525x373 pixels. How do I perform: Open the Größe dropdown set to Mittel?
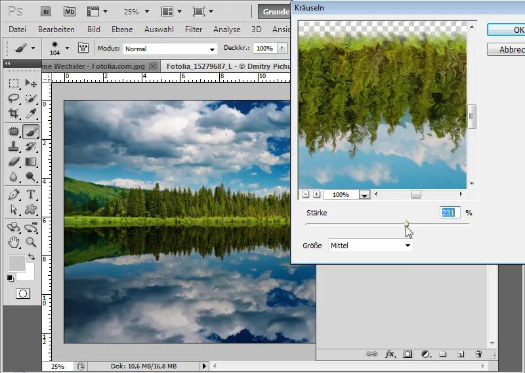pos(370,246)
